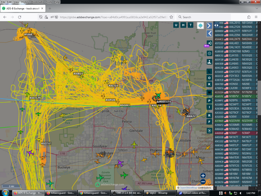The height and width of the screenshot is (196, 261).
Task: Open the OpenStreetMap contributors link
Action: [x=188, y=188]
